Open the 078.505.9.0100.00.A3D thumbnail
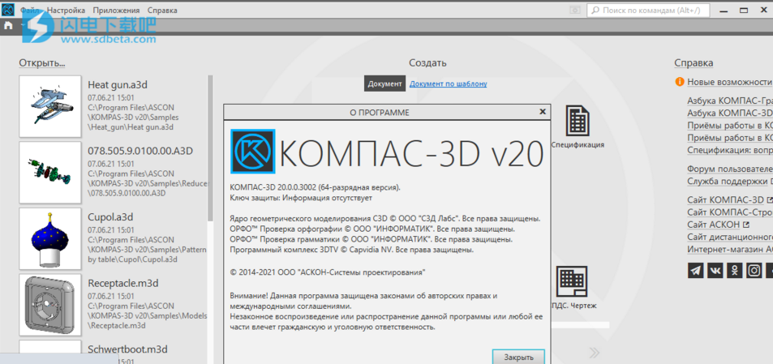Image resolution: width=773 pixels, height=364 pixels. click(49, 173)
